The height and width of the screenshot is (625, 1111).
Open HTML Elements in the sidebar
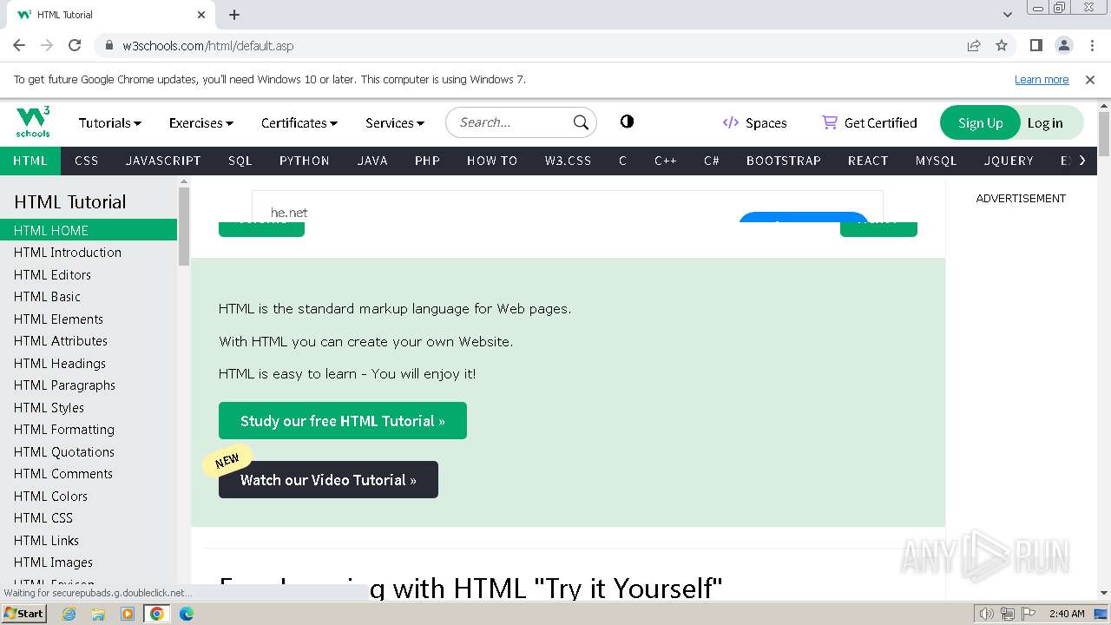89,319
